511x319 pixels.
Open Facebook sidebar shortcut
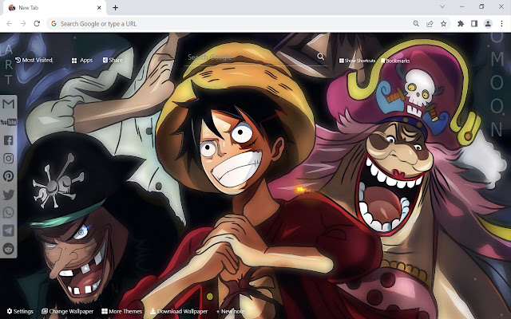tap(9, 140)
